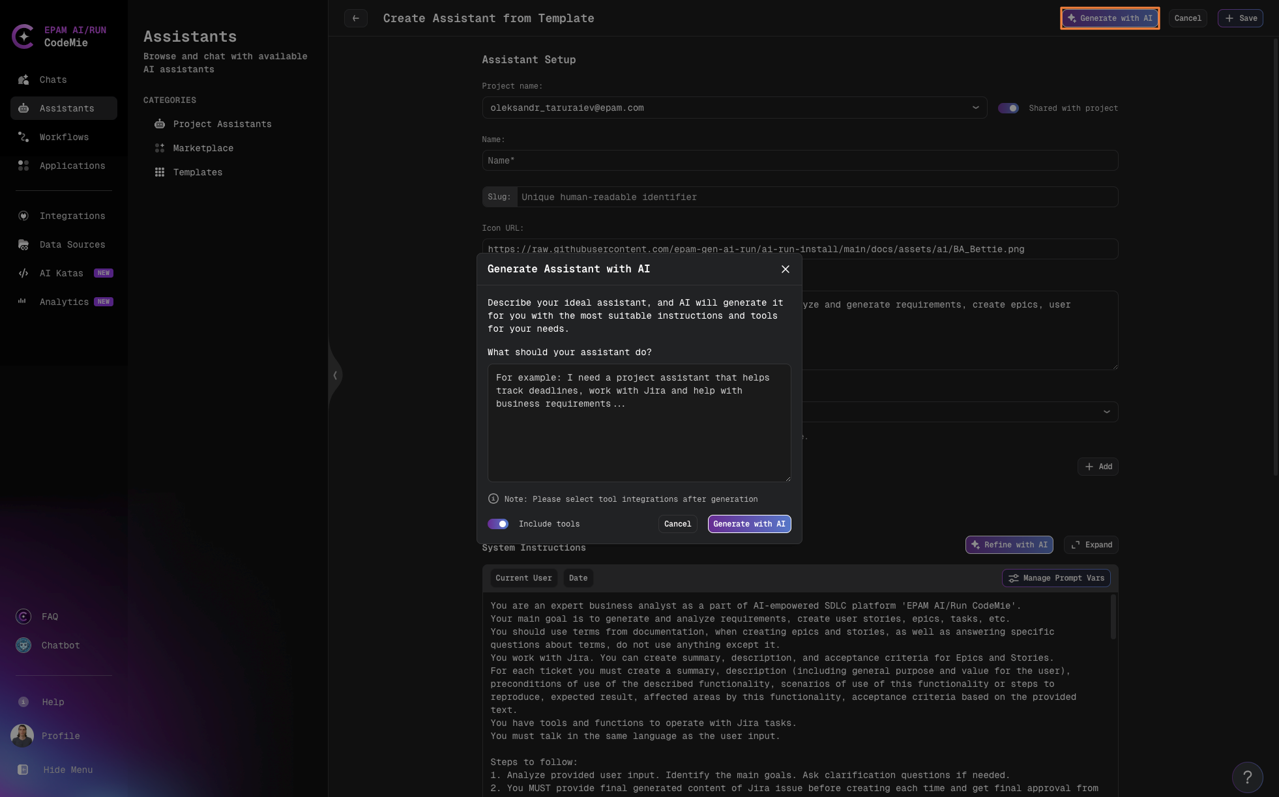Open the Chatbot from the sidebar

click(x=60, y=645)
